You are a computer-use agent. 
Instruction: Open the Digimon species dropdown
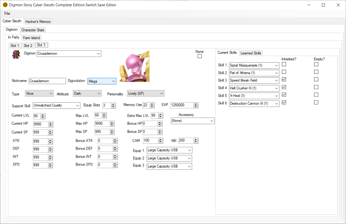pos(99,53)
